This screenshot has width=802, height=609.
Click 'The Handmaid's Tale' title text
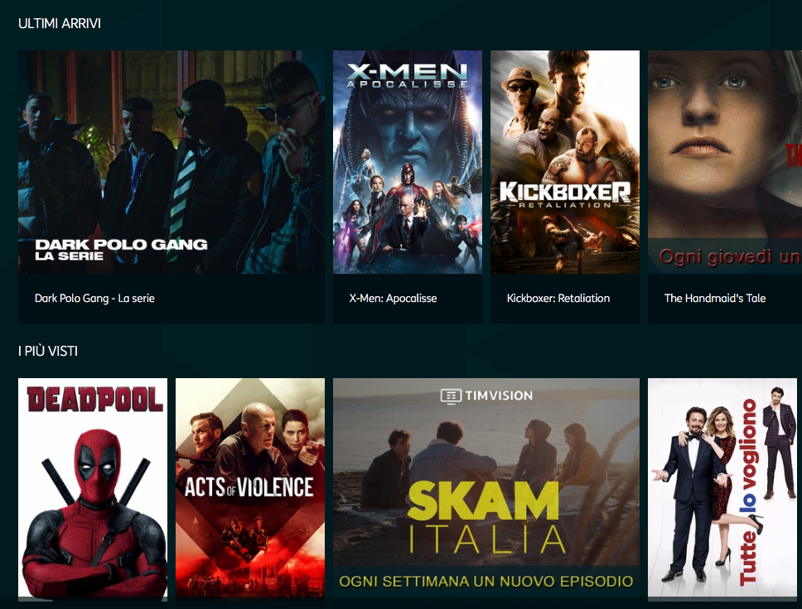coord(714,299)
